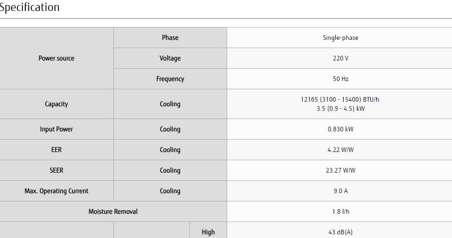
Task: Select the Max. Operating Current header
Action: 56,191
